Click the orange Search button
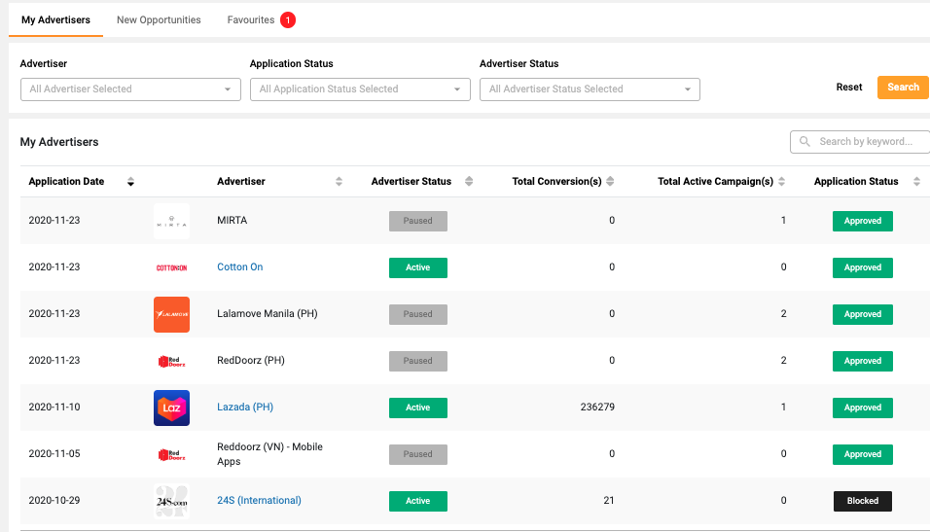 pyautogui.click(x=903, y=88)
